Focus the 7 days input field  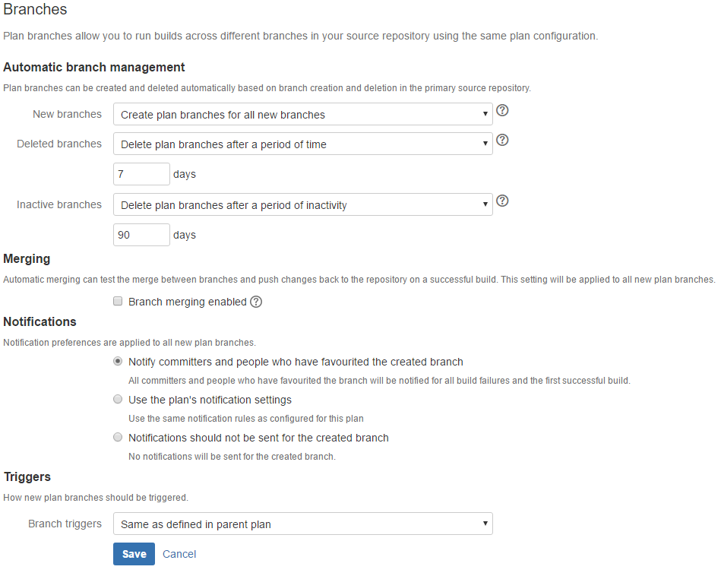coord(141,174)
